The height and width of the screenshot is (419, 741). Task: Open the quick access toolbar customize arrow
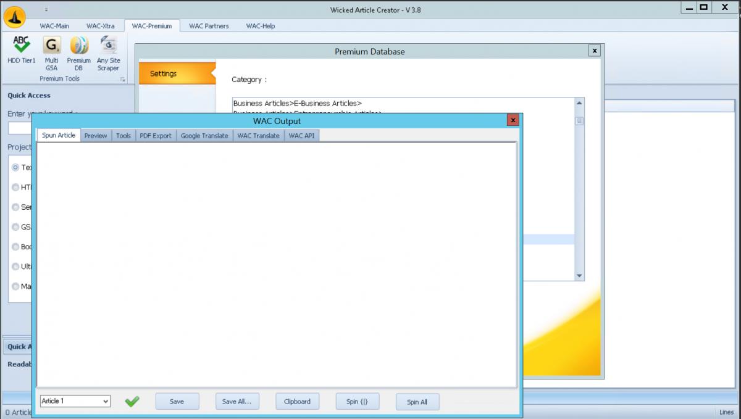tap(46, 10)
